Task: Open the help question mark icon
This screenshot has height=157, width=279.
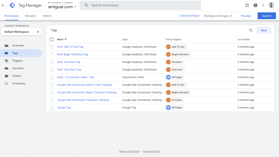Action: coord(255,5)
